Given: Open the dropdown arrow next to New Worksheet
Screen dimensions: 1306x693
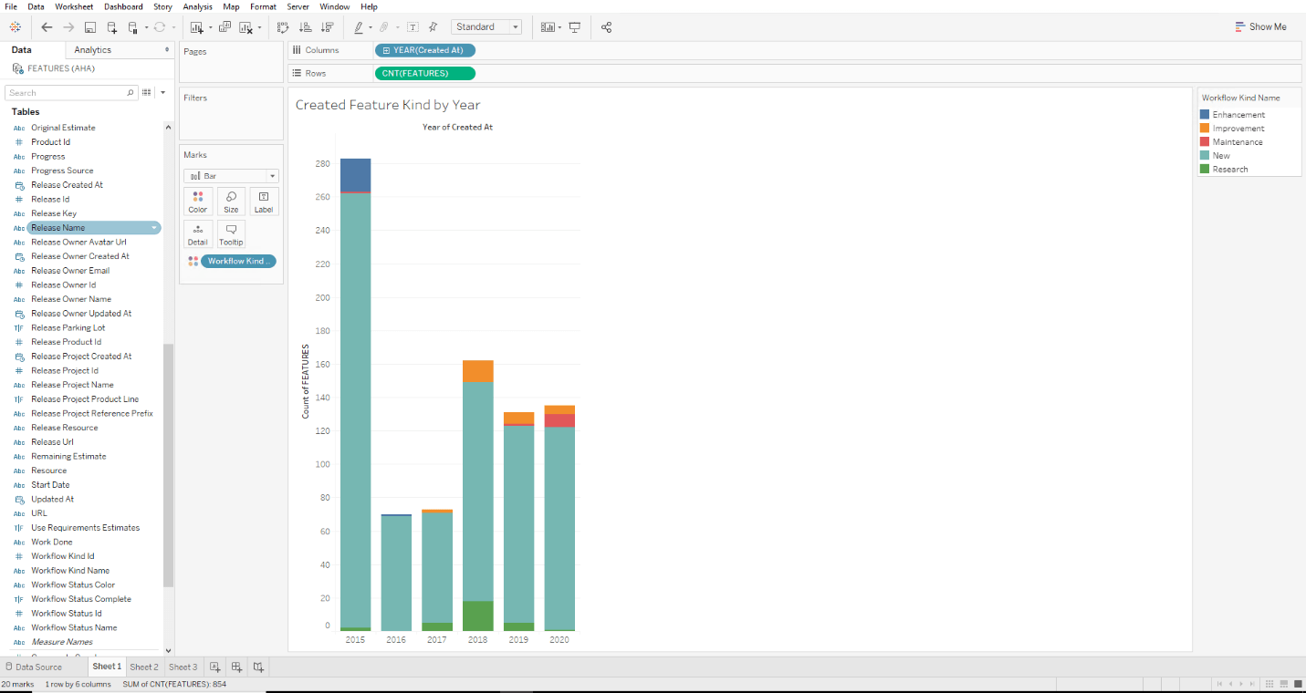Looking at the screenshot, I should pyautogui.click(x=209, y=27).
